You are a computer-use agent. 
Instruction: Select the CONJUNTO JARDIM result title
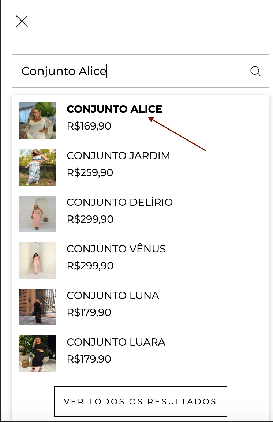[118, 156]
